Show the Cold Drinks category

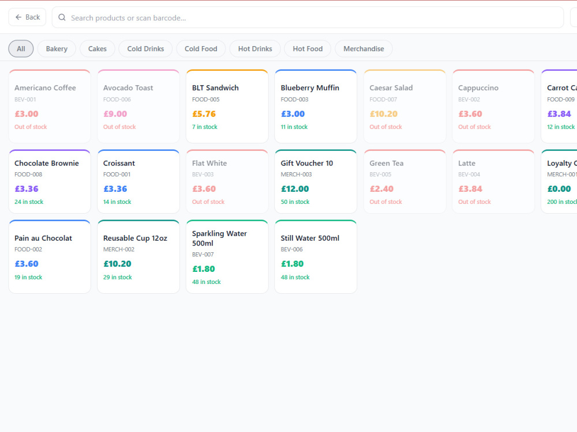coord(145,49)
